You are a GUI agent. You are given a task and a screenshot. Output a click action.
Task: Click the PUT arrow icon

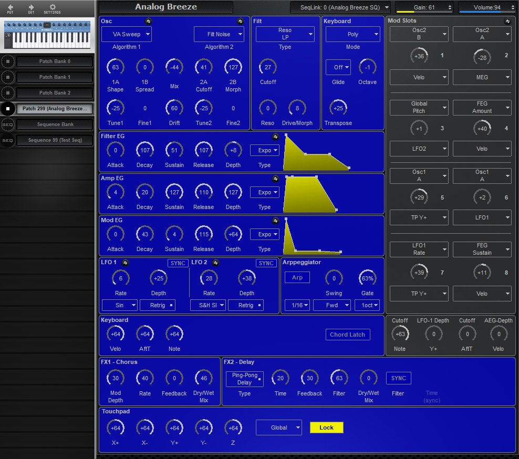pos(11,8)
